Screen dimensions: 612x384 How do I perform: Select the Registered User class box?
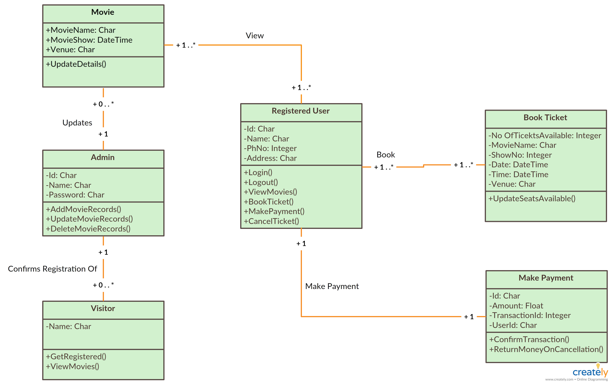coord(287,177)
